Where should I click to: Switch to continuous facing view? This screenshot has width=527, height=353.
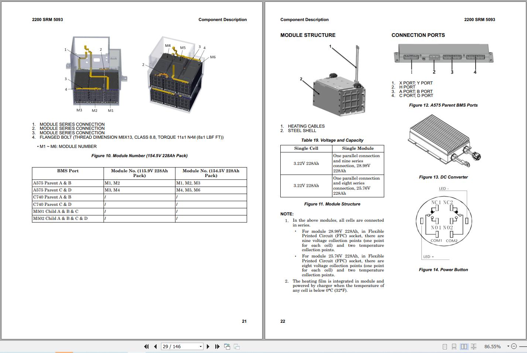tap(473, 347)
